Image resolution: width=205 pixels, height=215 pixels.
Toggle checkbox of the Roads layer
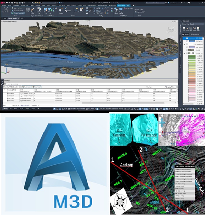(x=187, y=47)
